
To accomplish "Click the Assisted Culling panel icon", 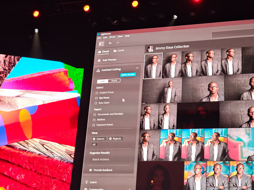I will (x=98, y=70).
